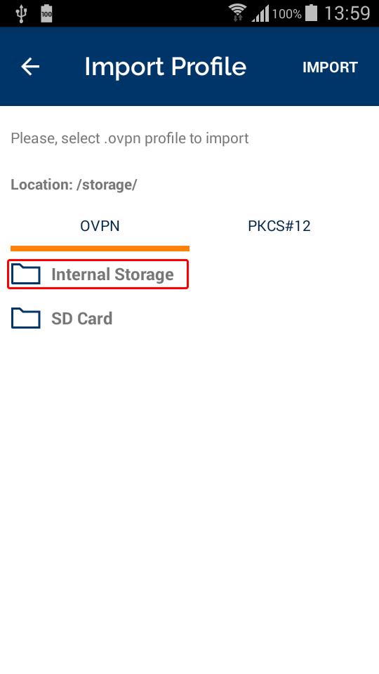Image resolution: width=379 pixels, height=674 pixels.
Task: Tap the battery icon beside the clock
Action: [311, 13]
